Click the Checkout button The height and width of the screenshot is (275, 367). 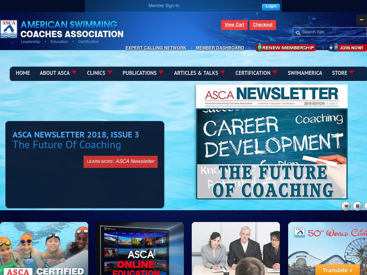click(x=262, y=25)
